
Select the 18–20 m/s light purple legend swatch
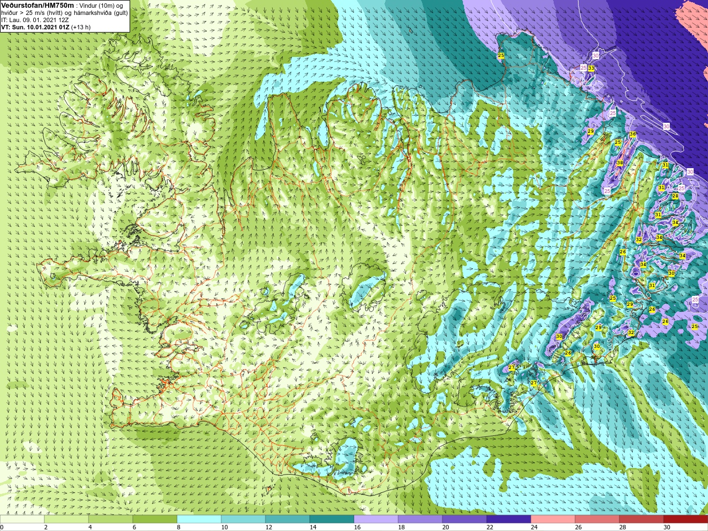[x=420, y=519]
